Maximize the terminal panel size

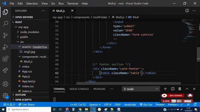point(187,89)
